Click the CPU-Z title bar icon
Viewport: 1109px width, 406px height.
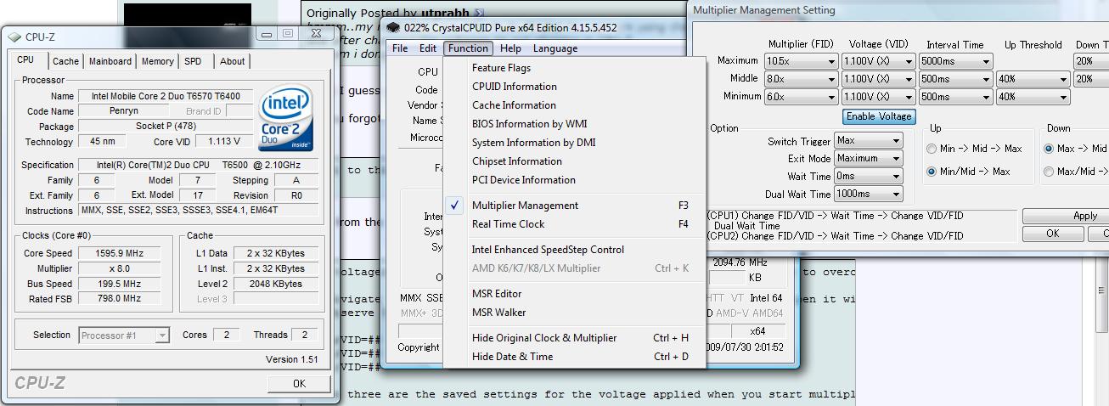(x=14, y=37)
